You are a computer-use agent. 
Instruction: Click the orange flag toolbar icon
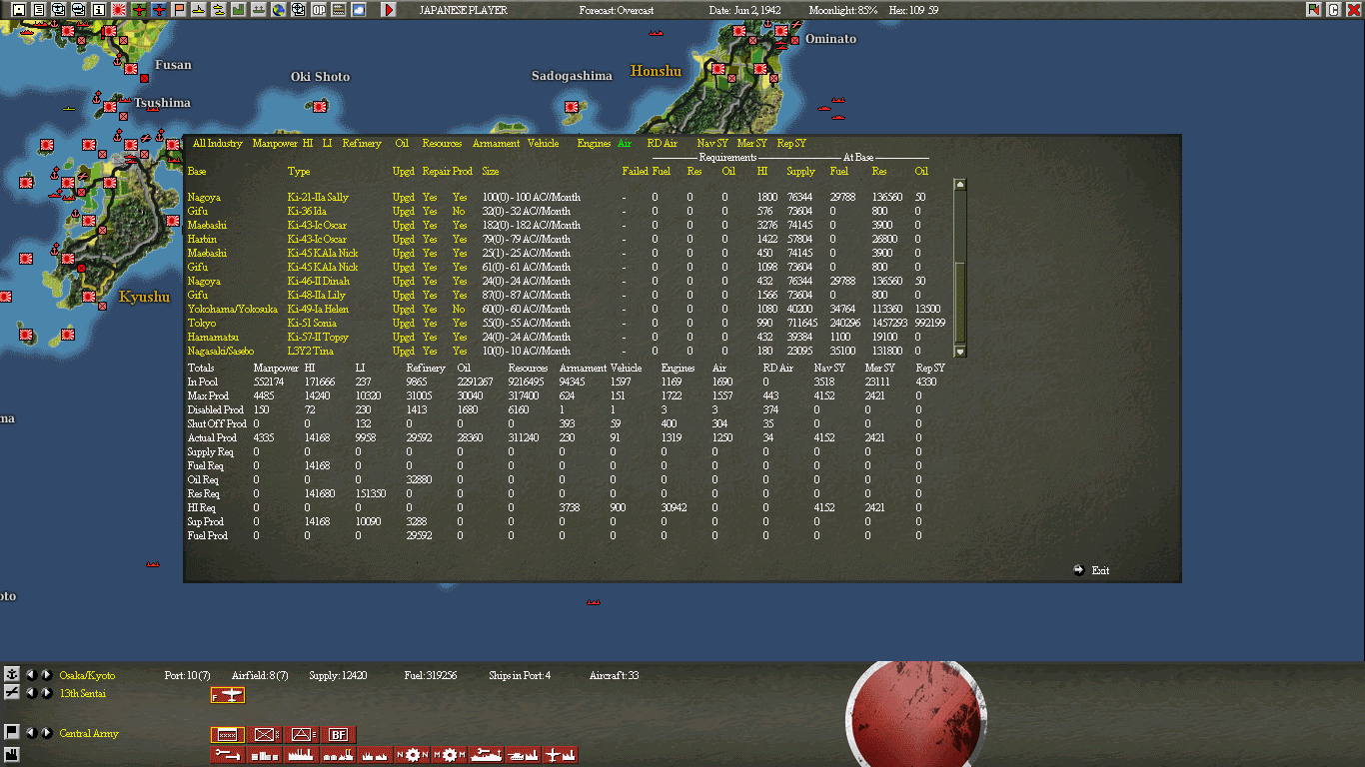[x=179, y=10]
